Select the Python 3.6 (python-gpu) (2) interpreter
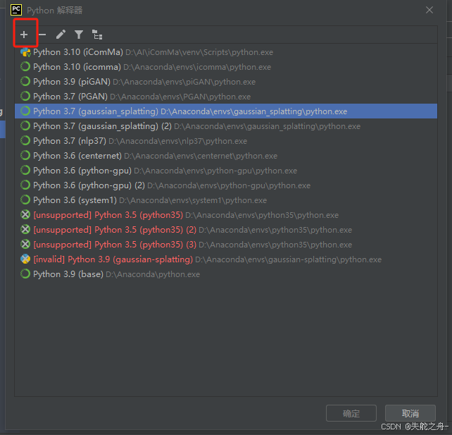 [226, 185]
